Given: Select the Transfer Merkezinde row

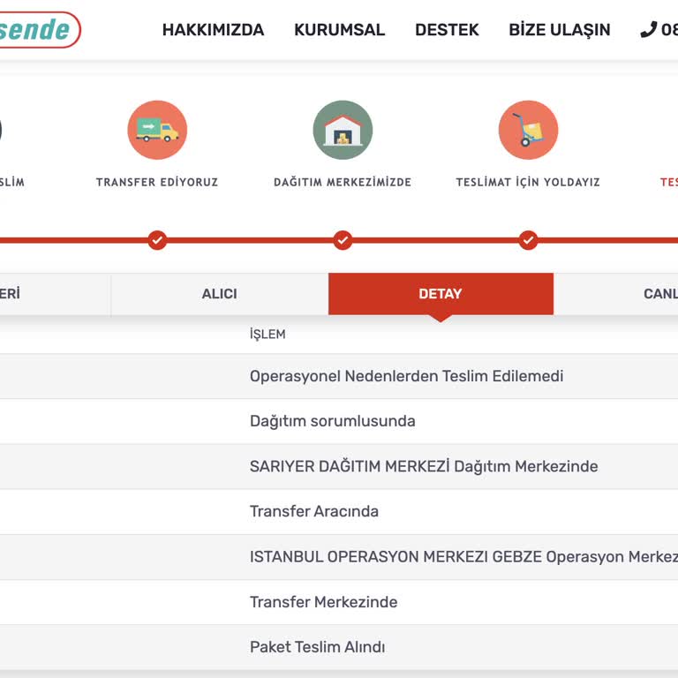Looking at the screenshot, I should point(339,602).
